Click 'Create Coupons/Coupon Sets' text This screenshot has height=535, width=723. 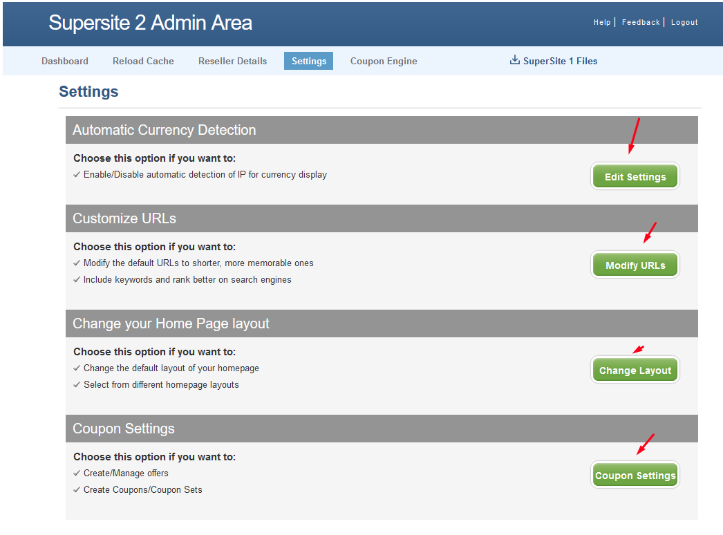(x=142, y=490)
